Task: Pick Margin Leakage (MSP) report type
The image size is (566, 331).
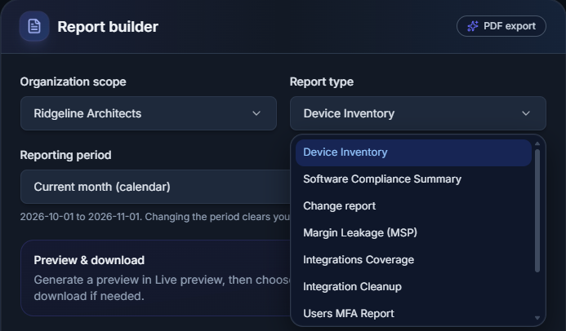Action: pyautogui.click(x=413, y=232)
